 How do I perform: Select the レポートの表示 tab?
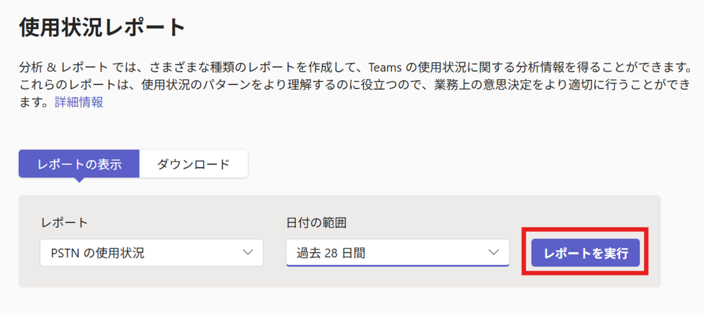(79, 164)
